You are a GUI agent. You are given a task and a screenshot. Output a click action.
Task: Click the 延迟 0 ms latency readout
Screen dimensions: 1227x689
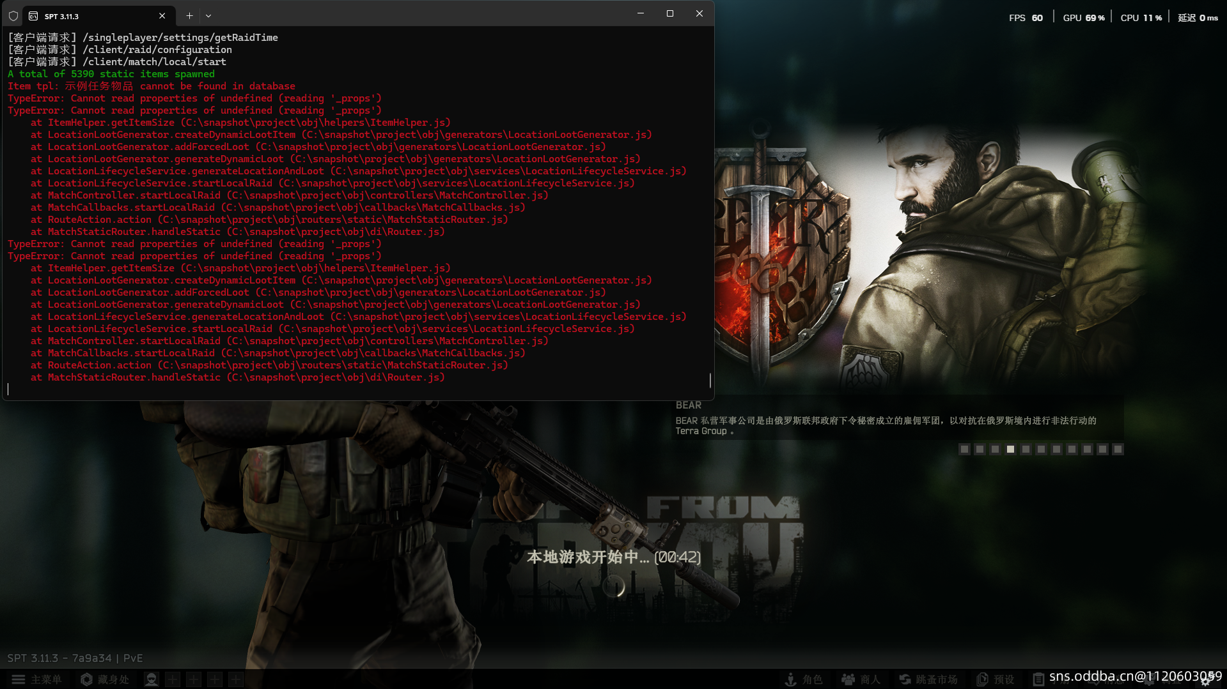[1198, 18]
